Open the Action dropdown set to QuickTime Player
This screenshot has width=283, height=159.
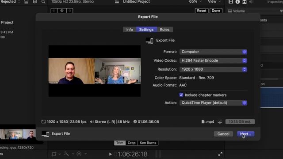click(x=213, y=103)
